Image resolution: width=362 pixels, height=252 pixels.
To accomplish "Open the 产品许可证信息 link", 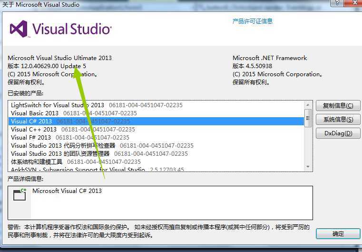I will click(252, 21).
